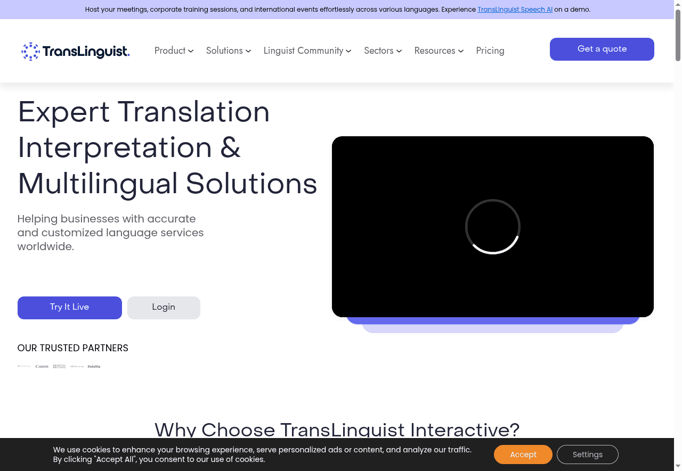Click the loading video player
The width and height of the screenshot is (682, 471).
(492, 226)
